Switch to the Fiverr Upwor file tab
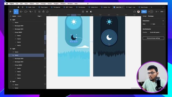This screenshot has height=97, width=172. 43,7
